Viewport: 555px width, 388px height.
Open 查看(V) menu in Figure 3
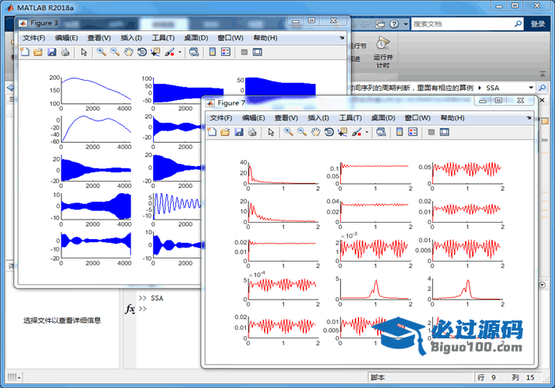[x=99, y=38]
